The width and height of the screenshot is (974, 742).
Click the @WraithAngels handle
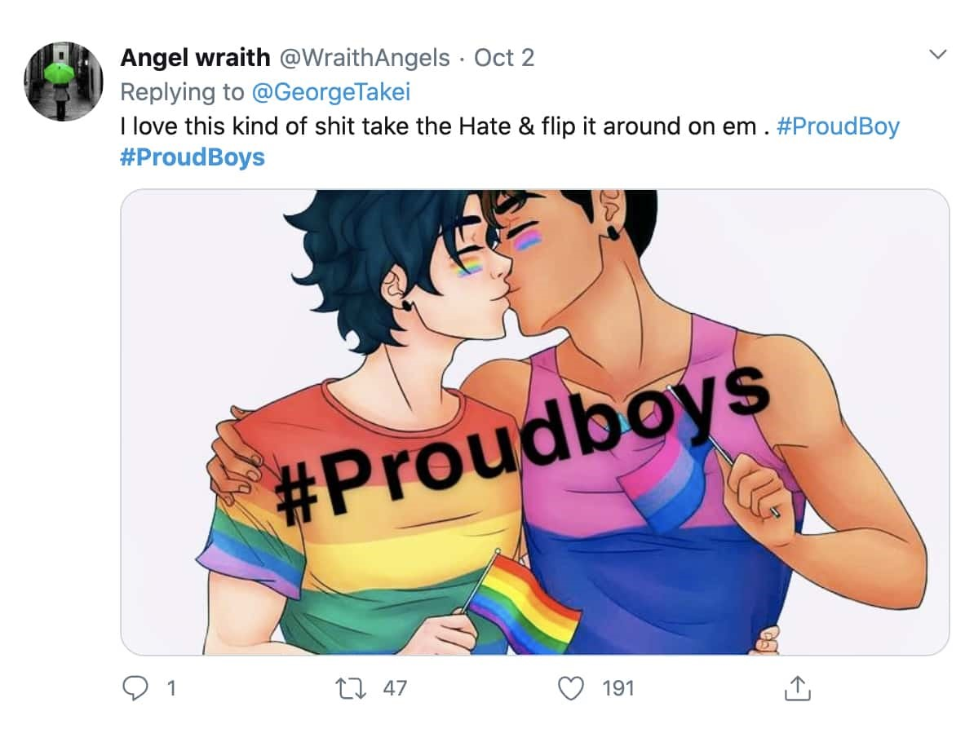pyautogui.click(x=365, y=58)
